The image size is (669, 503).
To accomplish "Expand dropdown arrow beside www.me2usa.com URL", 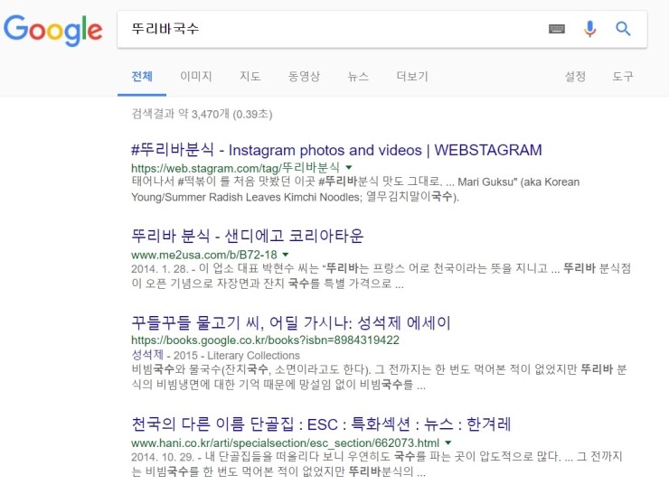I will click(x=286, y=255).
